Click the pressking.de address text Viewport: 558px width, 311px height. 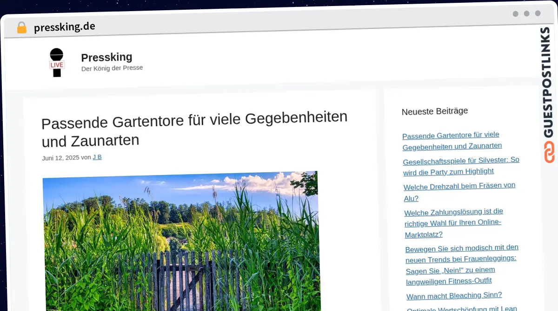64,27
